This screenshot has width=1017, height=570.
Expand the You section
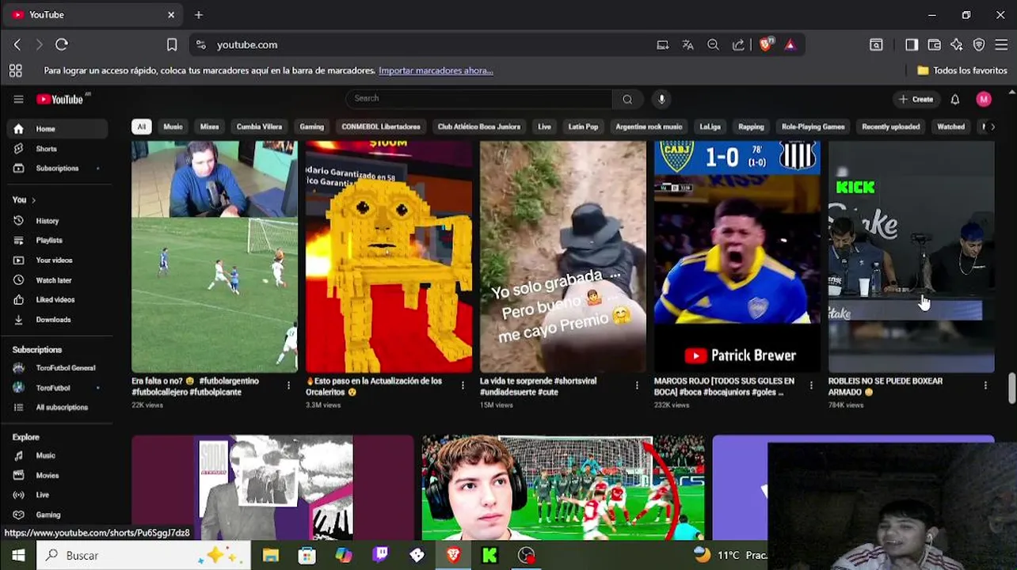coord(24,199)
